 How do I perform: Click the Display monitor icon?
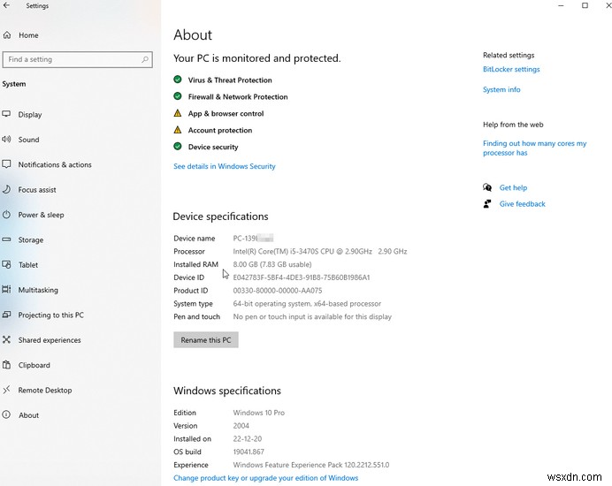tap(7, 115)
